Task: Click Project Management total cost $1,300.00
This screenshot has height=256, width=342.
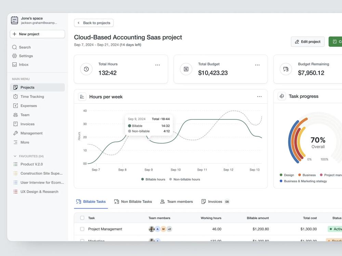Action: point(308,229)
